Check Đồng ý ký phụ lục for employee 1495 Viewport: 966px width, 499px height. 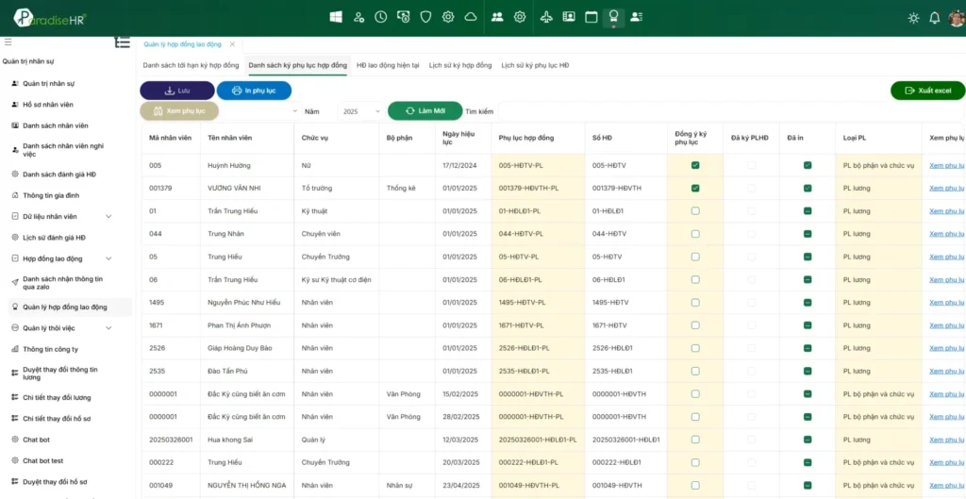[695, 303]
